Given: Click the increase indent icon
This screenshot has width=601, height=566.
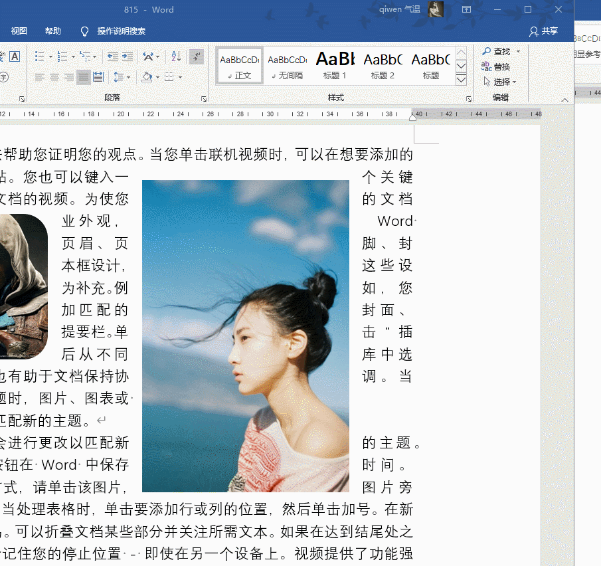Looking at the screenshot, I should click(126, 56).
